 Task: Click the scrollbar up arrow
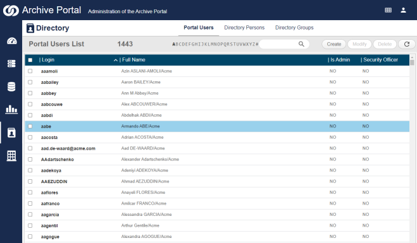(412, 57)
